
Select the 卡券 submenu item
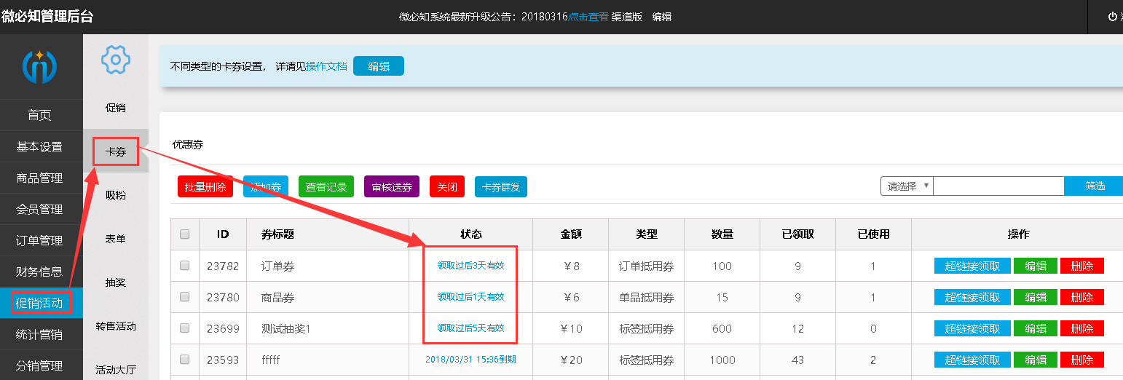(x=116, y=151)
